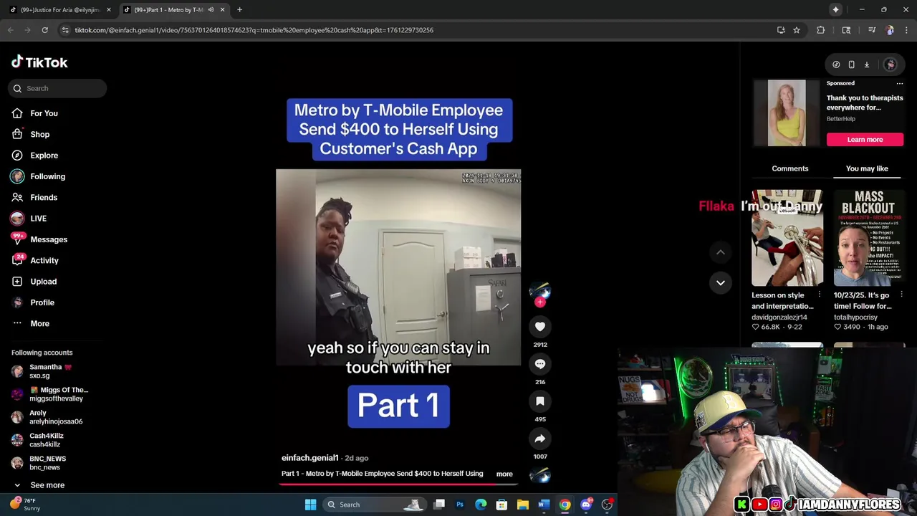Switch to the You may like tab
This screenshot has width=917, height=516.
point(867,168)
